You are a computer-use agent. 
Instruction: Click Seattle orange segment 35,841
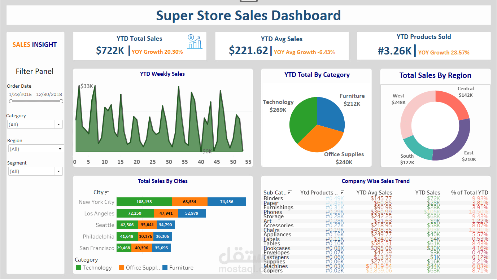(147, 225)
